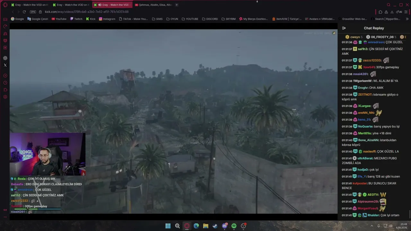Open Discord from the taskbar

pyautogui.click(x=224, y=226)
